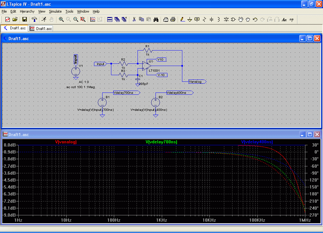The height and width of the screenshot is (233, 323).
Task: Select the V(vdelay700ns) trace label
Action: pos(161,142)
